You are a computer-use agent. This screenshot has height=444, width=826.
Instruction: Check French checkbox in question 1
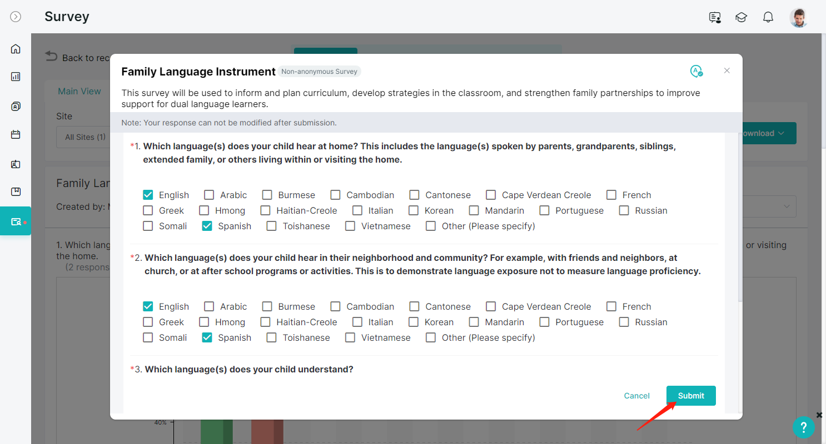pyautogui.click(x=611, y=195)
